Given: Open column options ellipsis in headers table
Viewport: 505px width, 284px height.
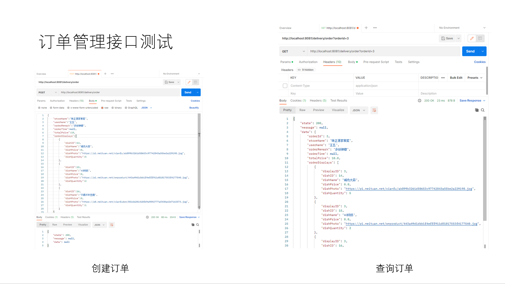Looking at the screenshot, I should click(443, 78).
